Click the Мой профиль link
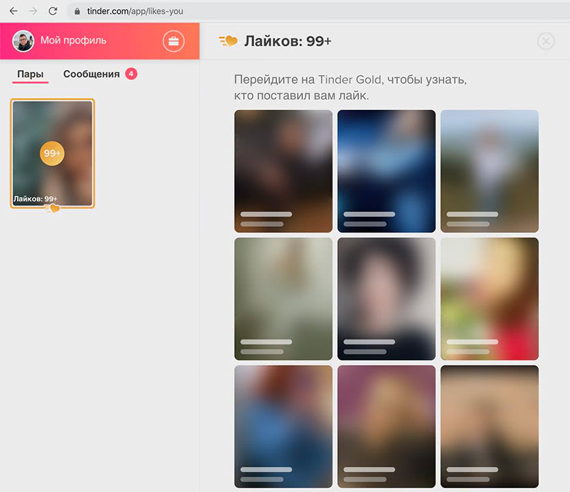This screenshot has width=570, height=492. point(73,40)
